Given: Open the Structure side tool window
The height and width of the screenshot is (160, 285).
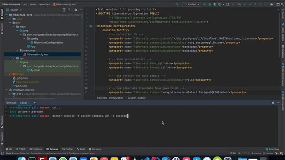Looking at the screenshot, I should tap(2, 122).
